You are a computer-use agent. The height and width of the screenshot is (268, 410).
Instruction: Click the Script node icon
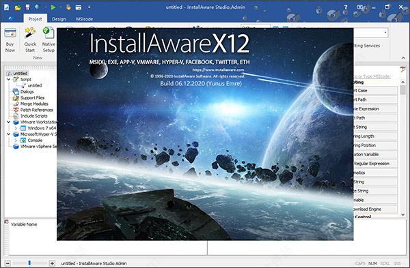point(16,79)
